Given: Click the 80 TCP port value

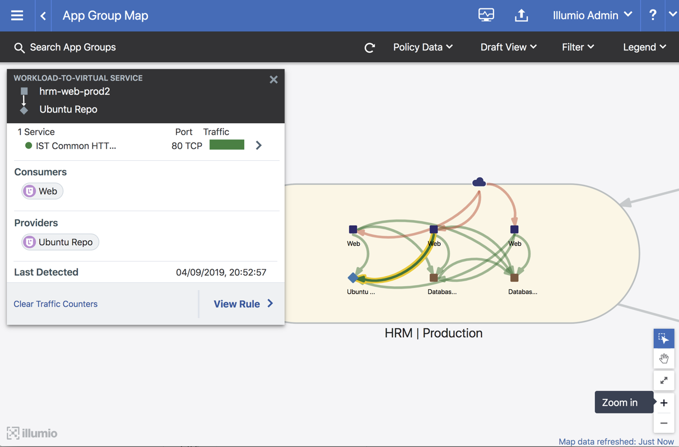Looking at the screenshot, I should point(187,146).
